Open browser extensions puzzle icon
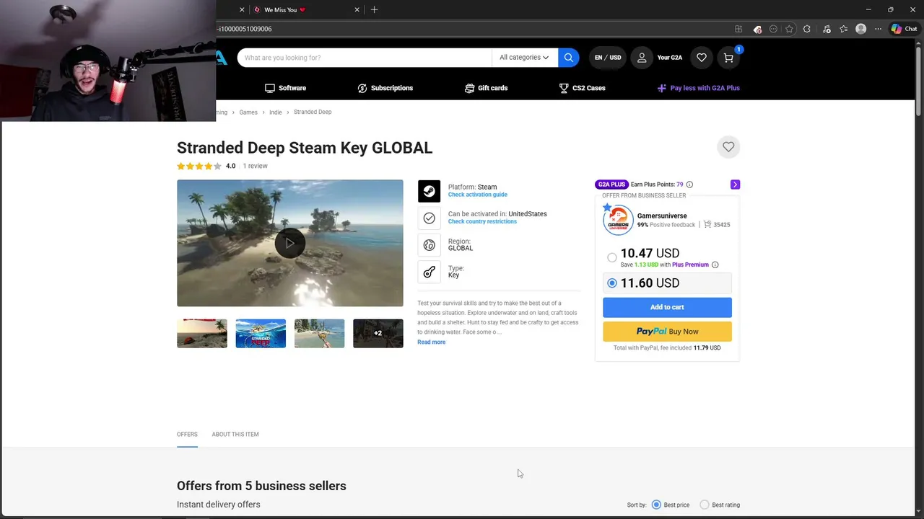924x519 pixels. coord(806,29)
